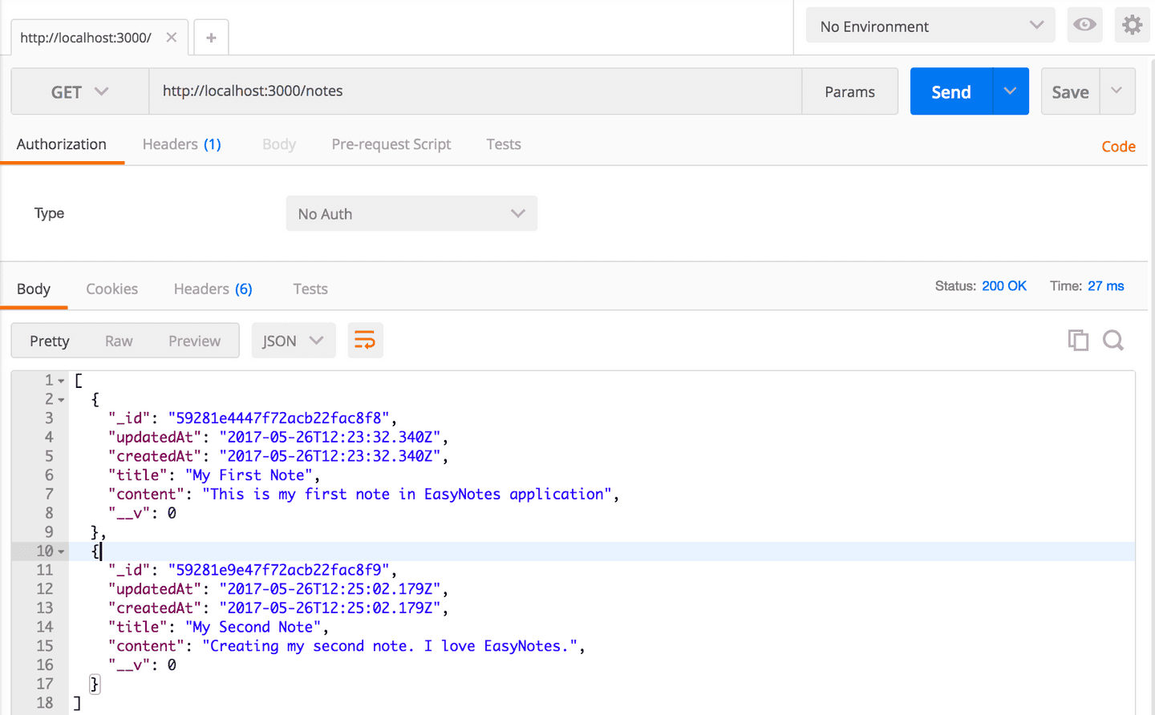The width and height of the screenshot is (1155, 715).
Task: Open the response Cookies tab
Action: pyautogui.click(x=111, y=289)
